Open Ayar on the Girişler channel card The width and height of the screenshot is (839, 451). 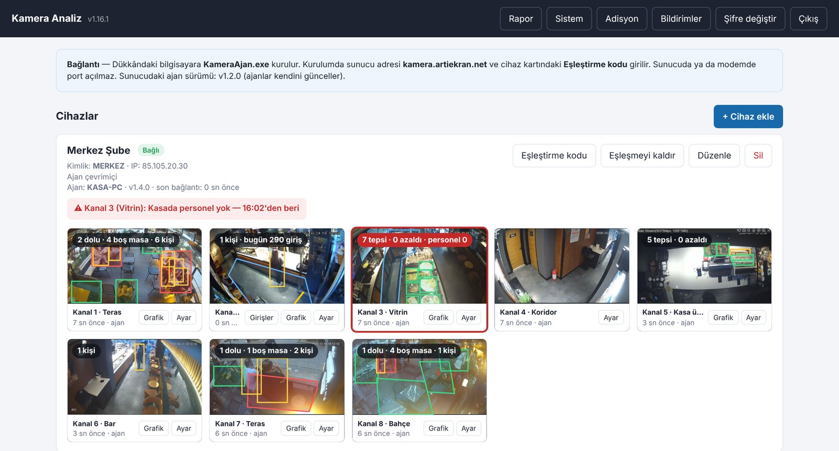(326, 318)
